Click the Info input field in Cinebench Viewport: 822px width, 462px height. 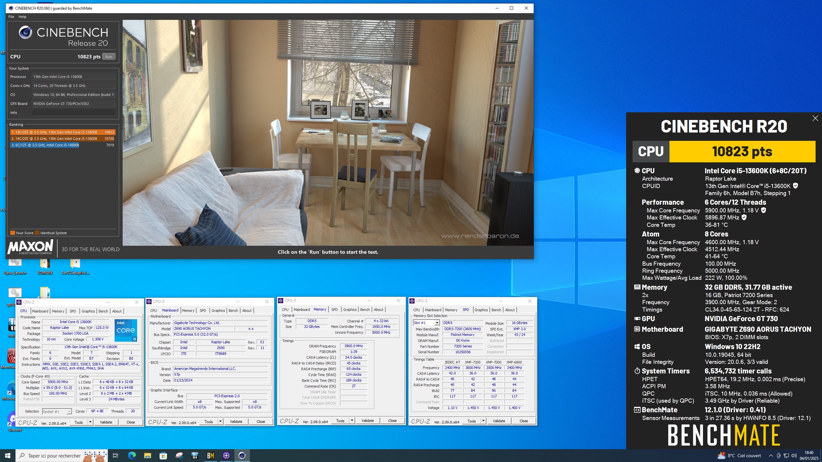point(74,113)
